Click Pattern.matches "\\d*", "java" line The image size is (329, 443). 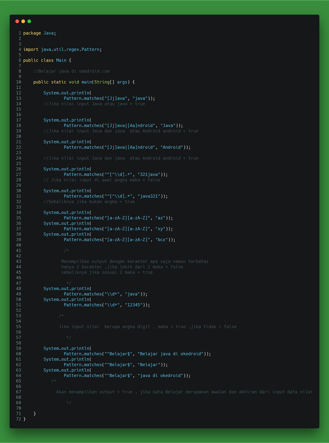[106, 294]
